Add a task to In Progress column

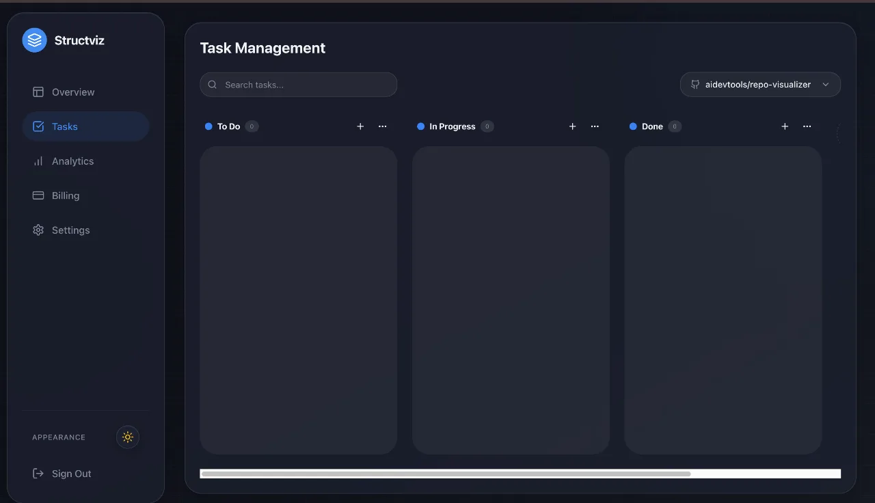pyautogui.click(x=573, y=126)
